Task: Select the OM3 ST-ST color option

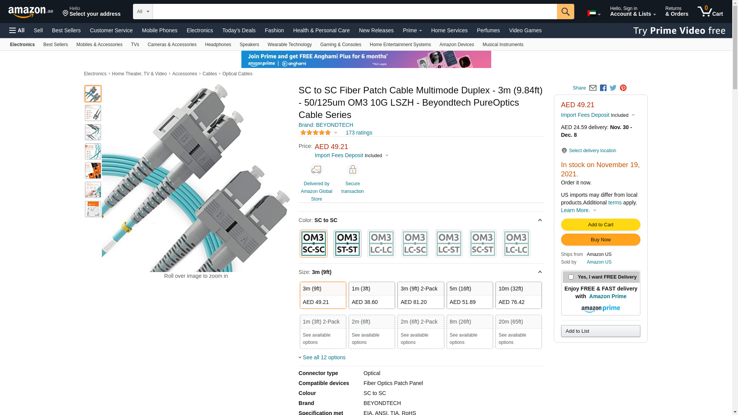Action: pyautogui.click(x=347, y=244)
